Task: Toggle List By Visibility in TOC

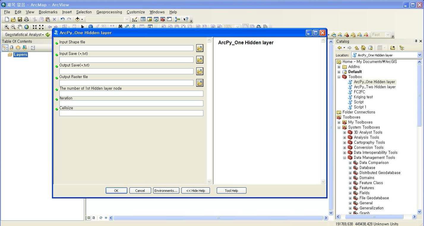Action: (18, 48)
